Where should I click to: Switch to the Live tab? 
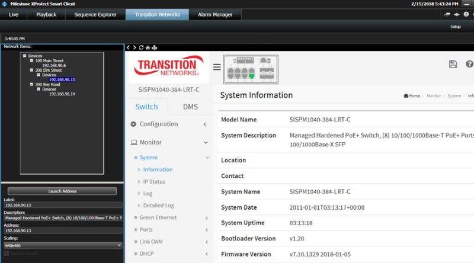(14, 14)
